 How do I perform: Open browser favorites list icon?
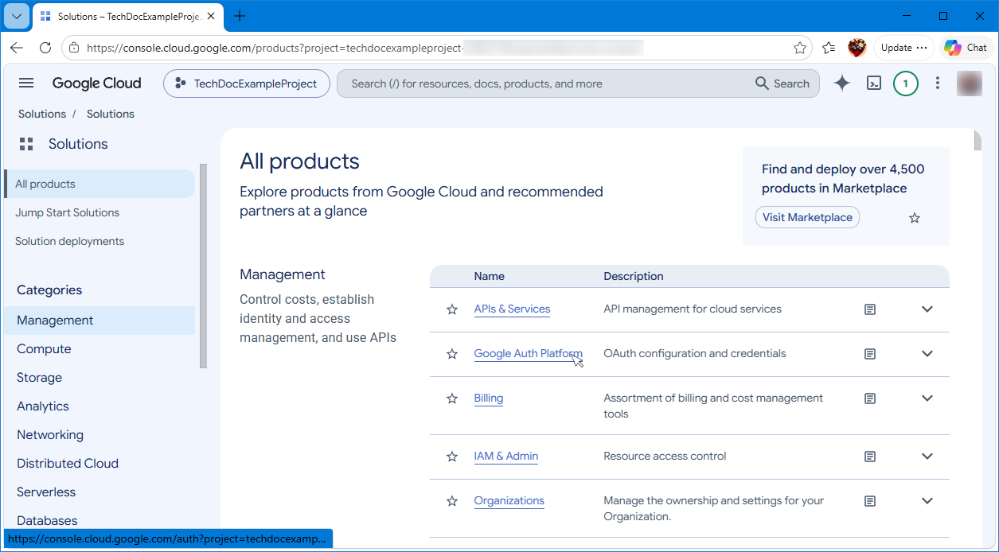(829, 48)
